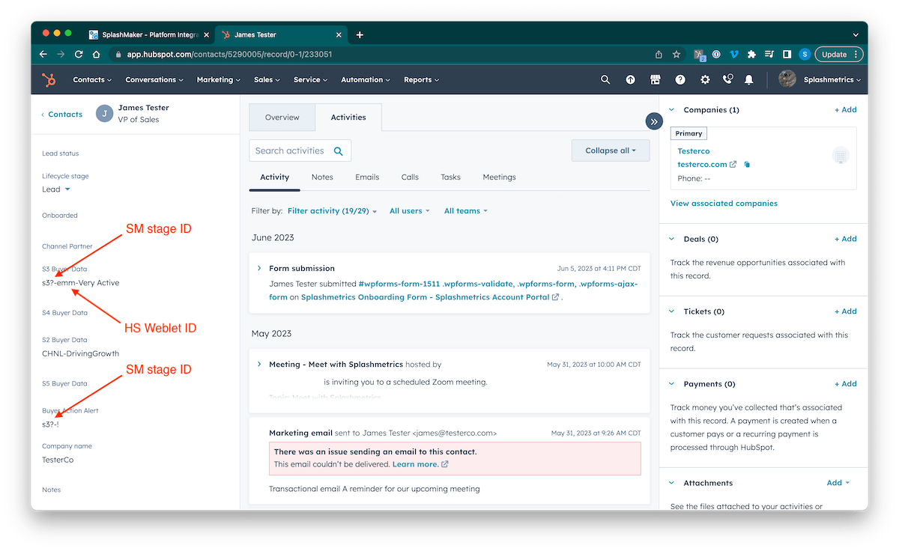Expand the Meeting activity entry

pos(259,365)
